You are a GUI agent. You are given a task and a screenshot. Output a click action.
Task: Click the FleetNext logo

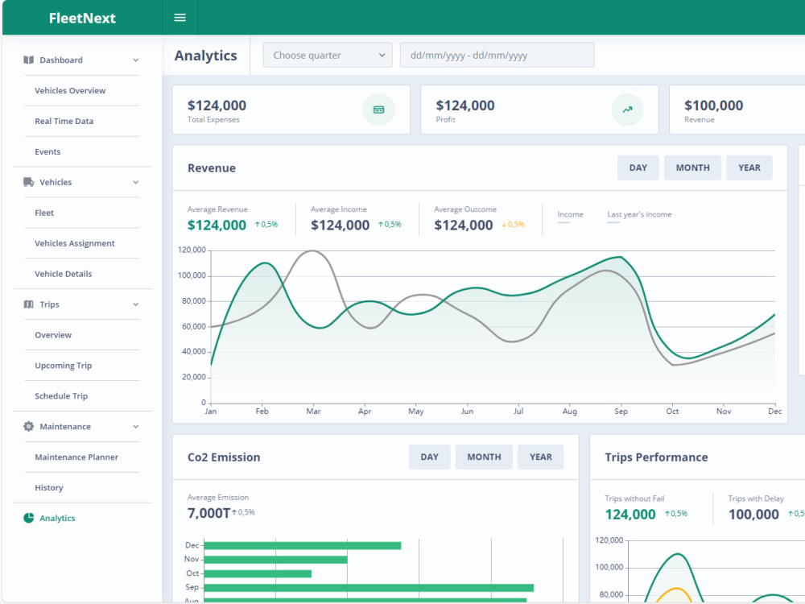tap(82, 18)
